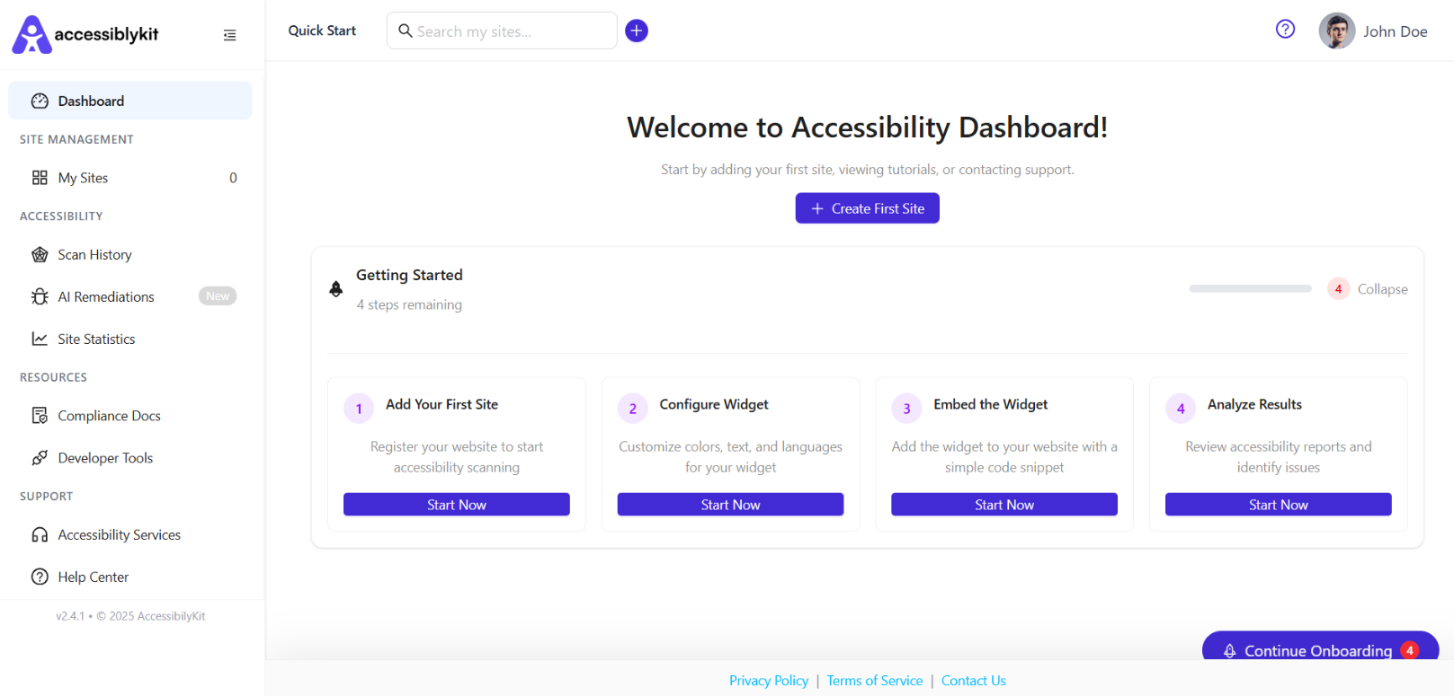Click the blue plus add-site icon
Viewport: 1454px width, 696px height.
click(637, 31)
